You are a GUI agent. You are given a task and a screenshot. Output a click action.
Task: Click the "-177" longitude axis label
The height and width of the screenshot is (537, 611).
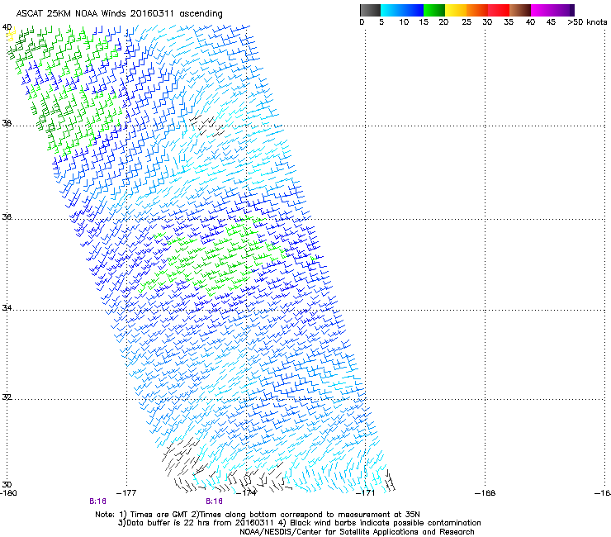point(126,493)
